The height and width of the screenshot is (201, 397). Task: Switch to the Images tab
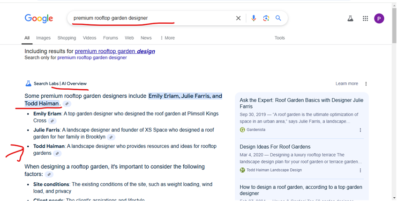pyautogui.click(x=43, y=38)
